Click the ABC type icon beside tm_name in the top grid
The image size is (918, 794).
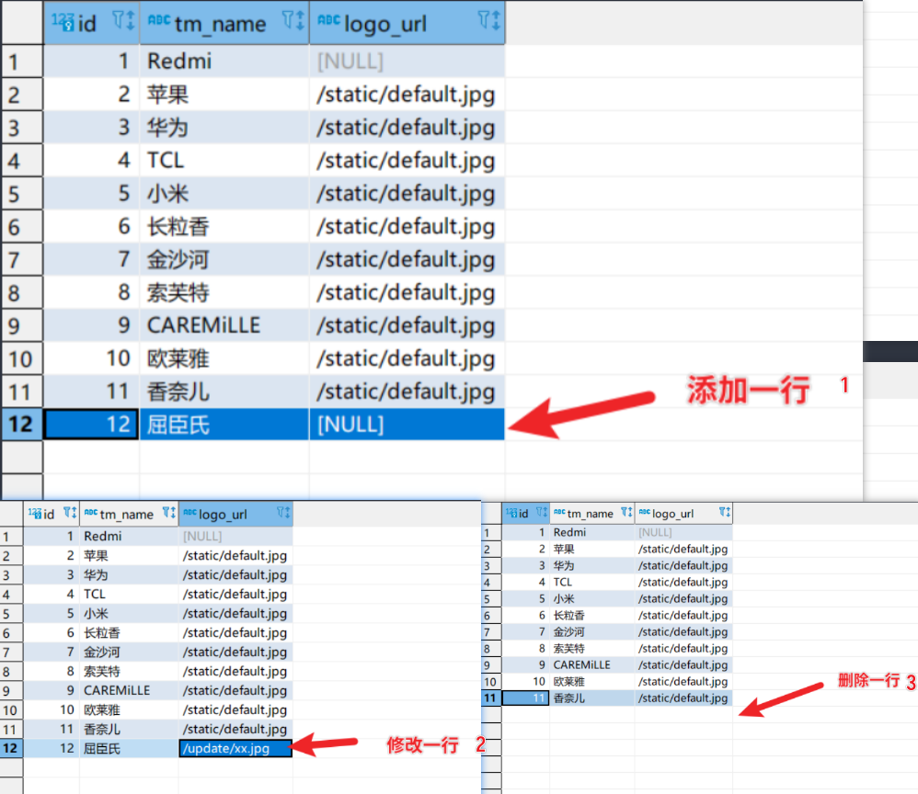[159, 20]
